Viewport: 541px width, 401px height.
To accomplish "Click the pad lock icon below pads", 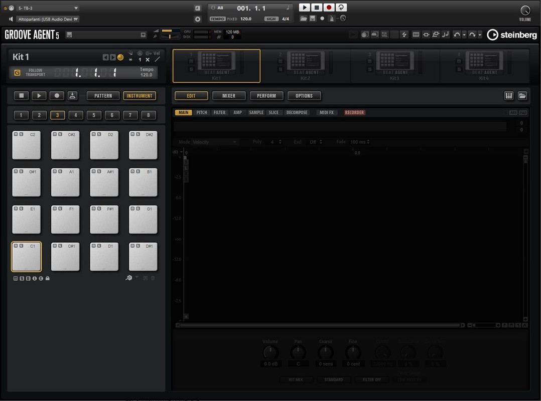I will pyautogui.click(x=48, y=278).
